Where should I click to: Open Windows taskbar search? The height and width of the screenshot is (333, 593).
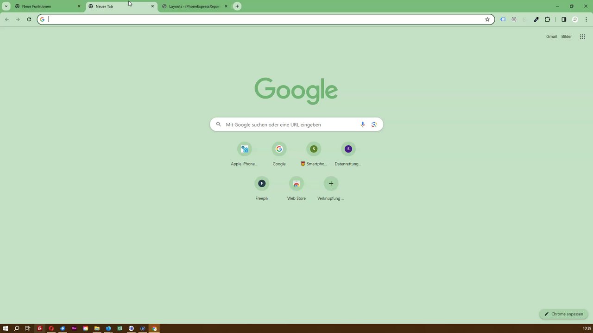17,328
